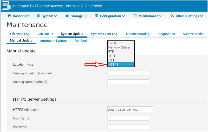The width and height of the screenshot is (208, 132).
Task: Click the HTTPS Server Settings heading
Action: 35,99
